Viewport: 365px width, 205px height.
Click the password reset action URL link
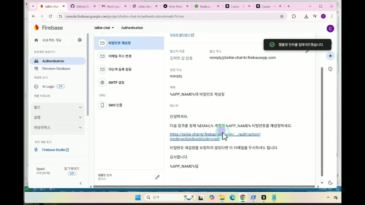point(215,136)
